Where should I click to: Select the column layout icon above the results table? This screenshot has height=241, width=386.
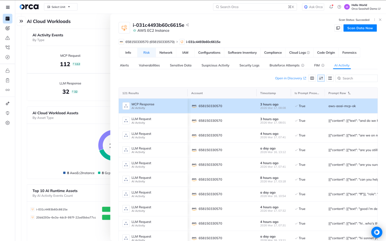(x=312, y=78)
